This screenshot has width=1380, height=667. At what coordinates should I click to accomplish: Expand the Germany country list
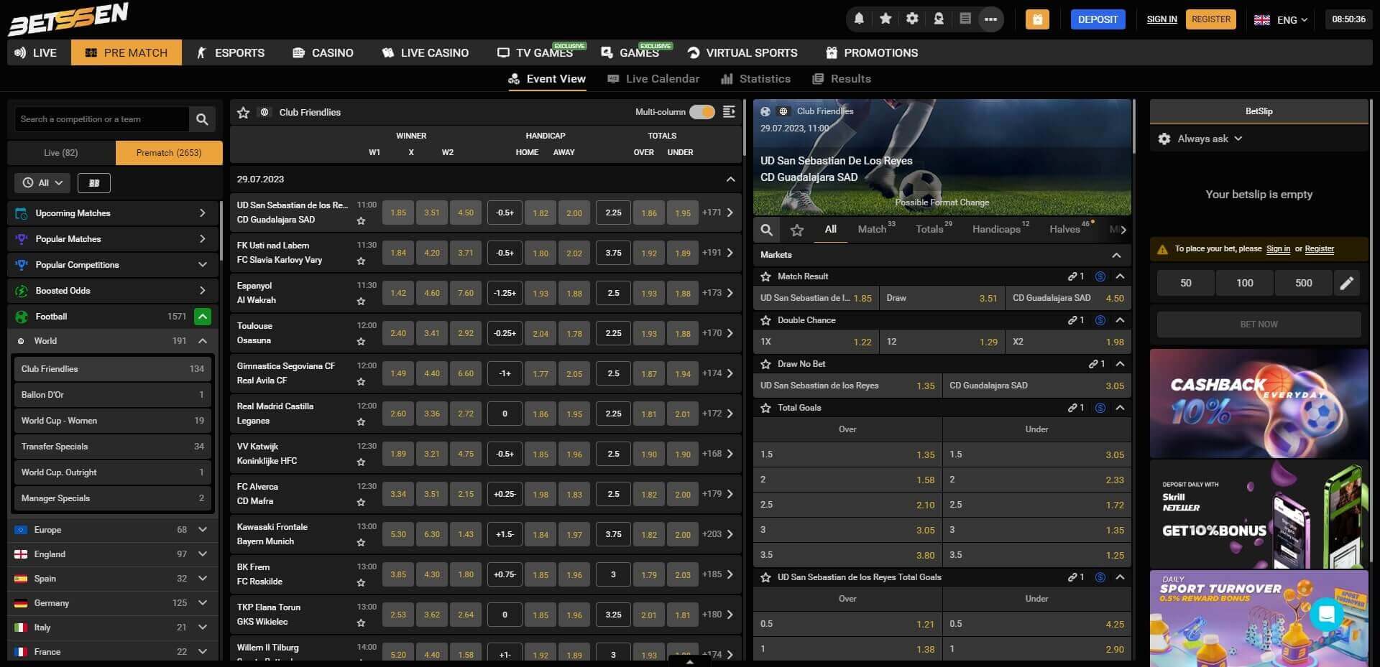[203, 603]
